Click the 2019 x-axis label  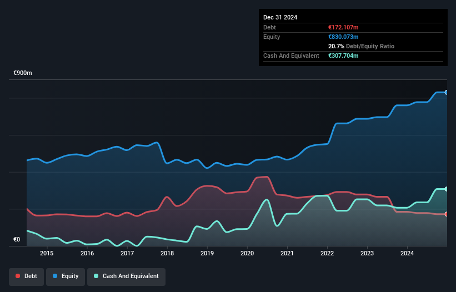tap(207, 253)
